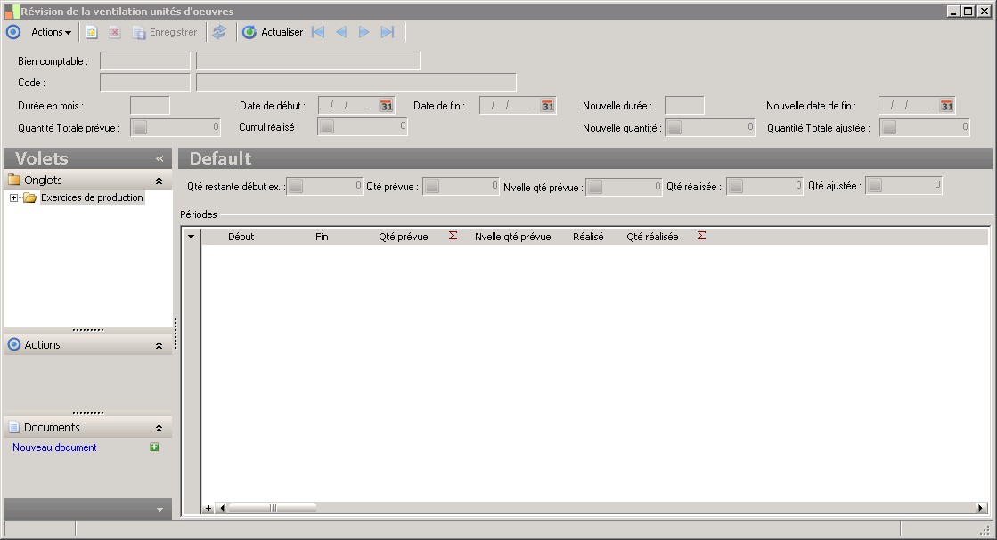Click calculator button in Cumul réalisé field
The height and width of the screenshot is (540, 997).
tap(327, 127)
